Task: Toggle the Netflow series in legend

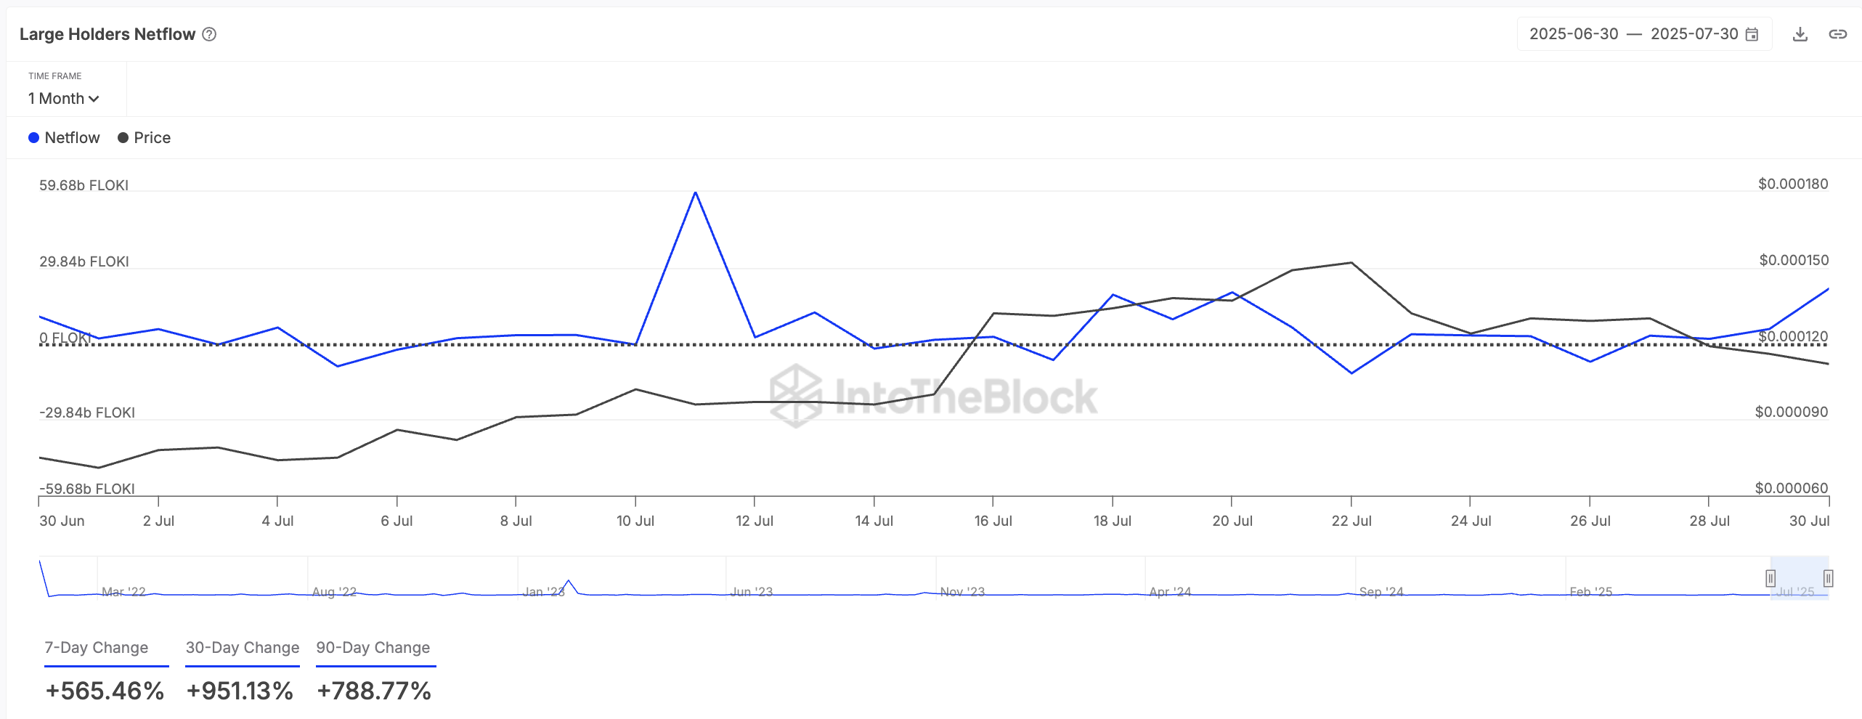Action: (x=64, y=138)
